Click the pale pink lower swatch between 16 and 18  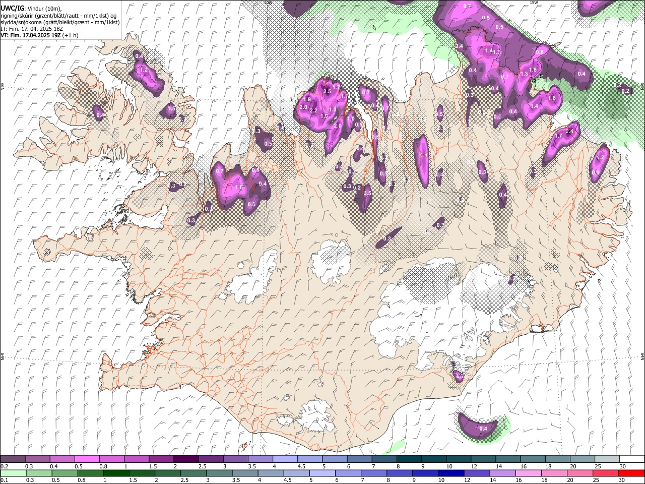pyautogui.click(x=528, y=473)
